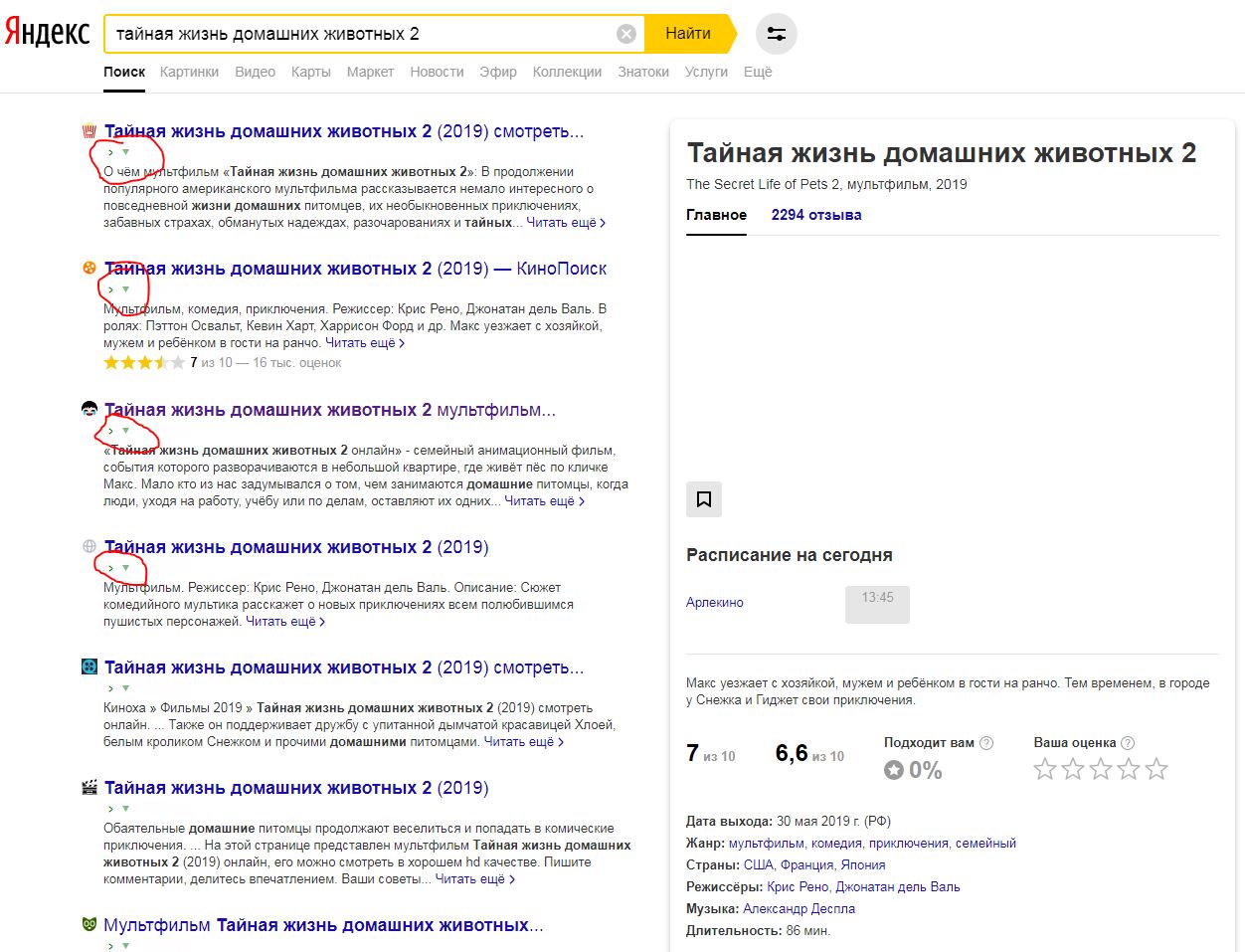Screen dimensions: 1245x952
Task: Open the комедия genre link
Action: pyautogui.click(x=836, y=844)
